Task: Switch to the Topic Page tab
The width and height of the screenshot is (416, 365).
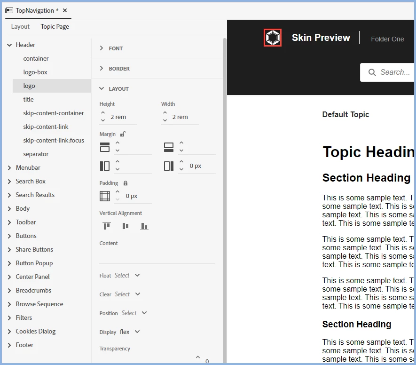Action: tap(55, 26)
